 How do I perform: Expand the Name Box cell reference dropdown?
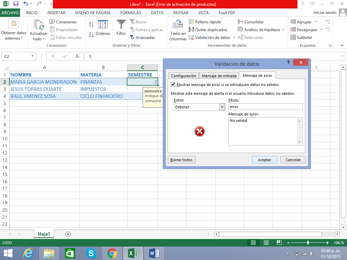pyautogui.click(x=33, y=56)
